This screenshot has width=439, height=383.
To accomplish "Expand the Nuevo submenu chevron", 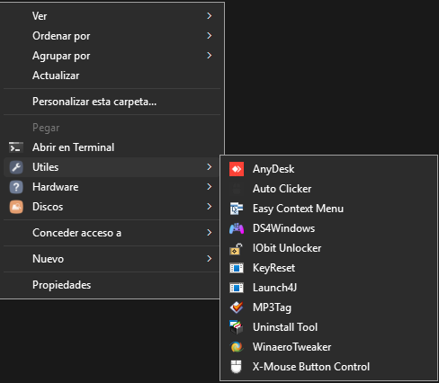I will click(x=210, y=259).
